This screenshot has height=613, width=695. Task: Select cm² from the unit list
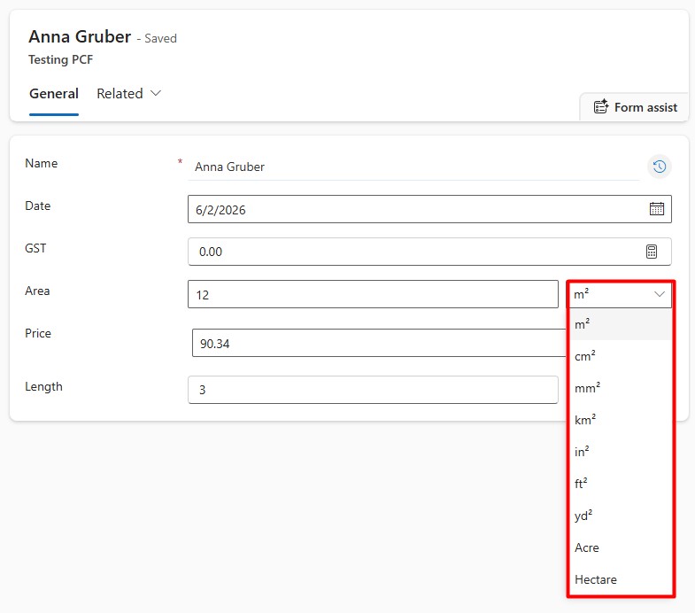coord(620,356)
